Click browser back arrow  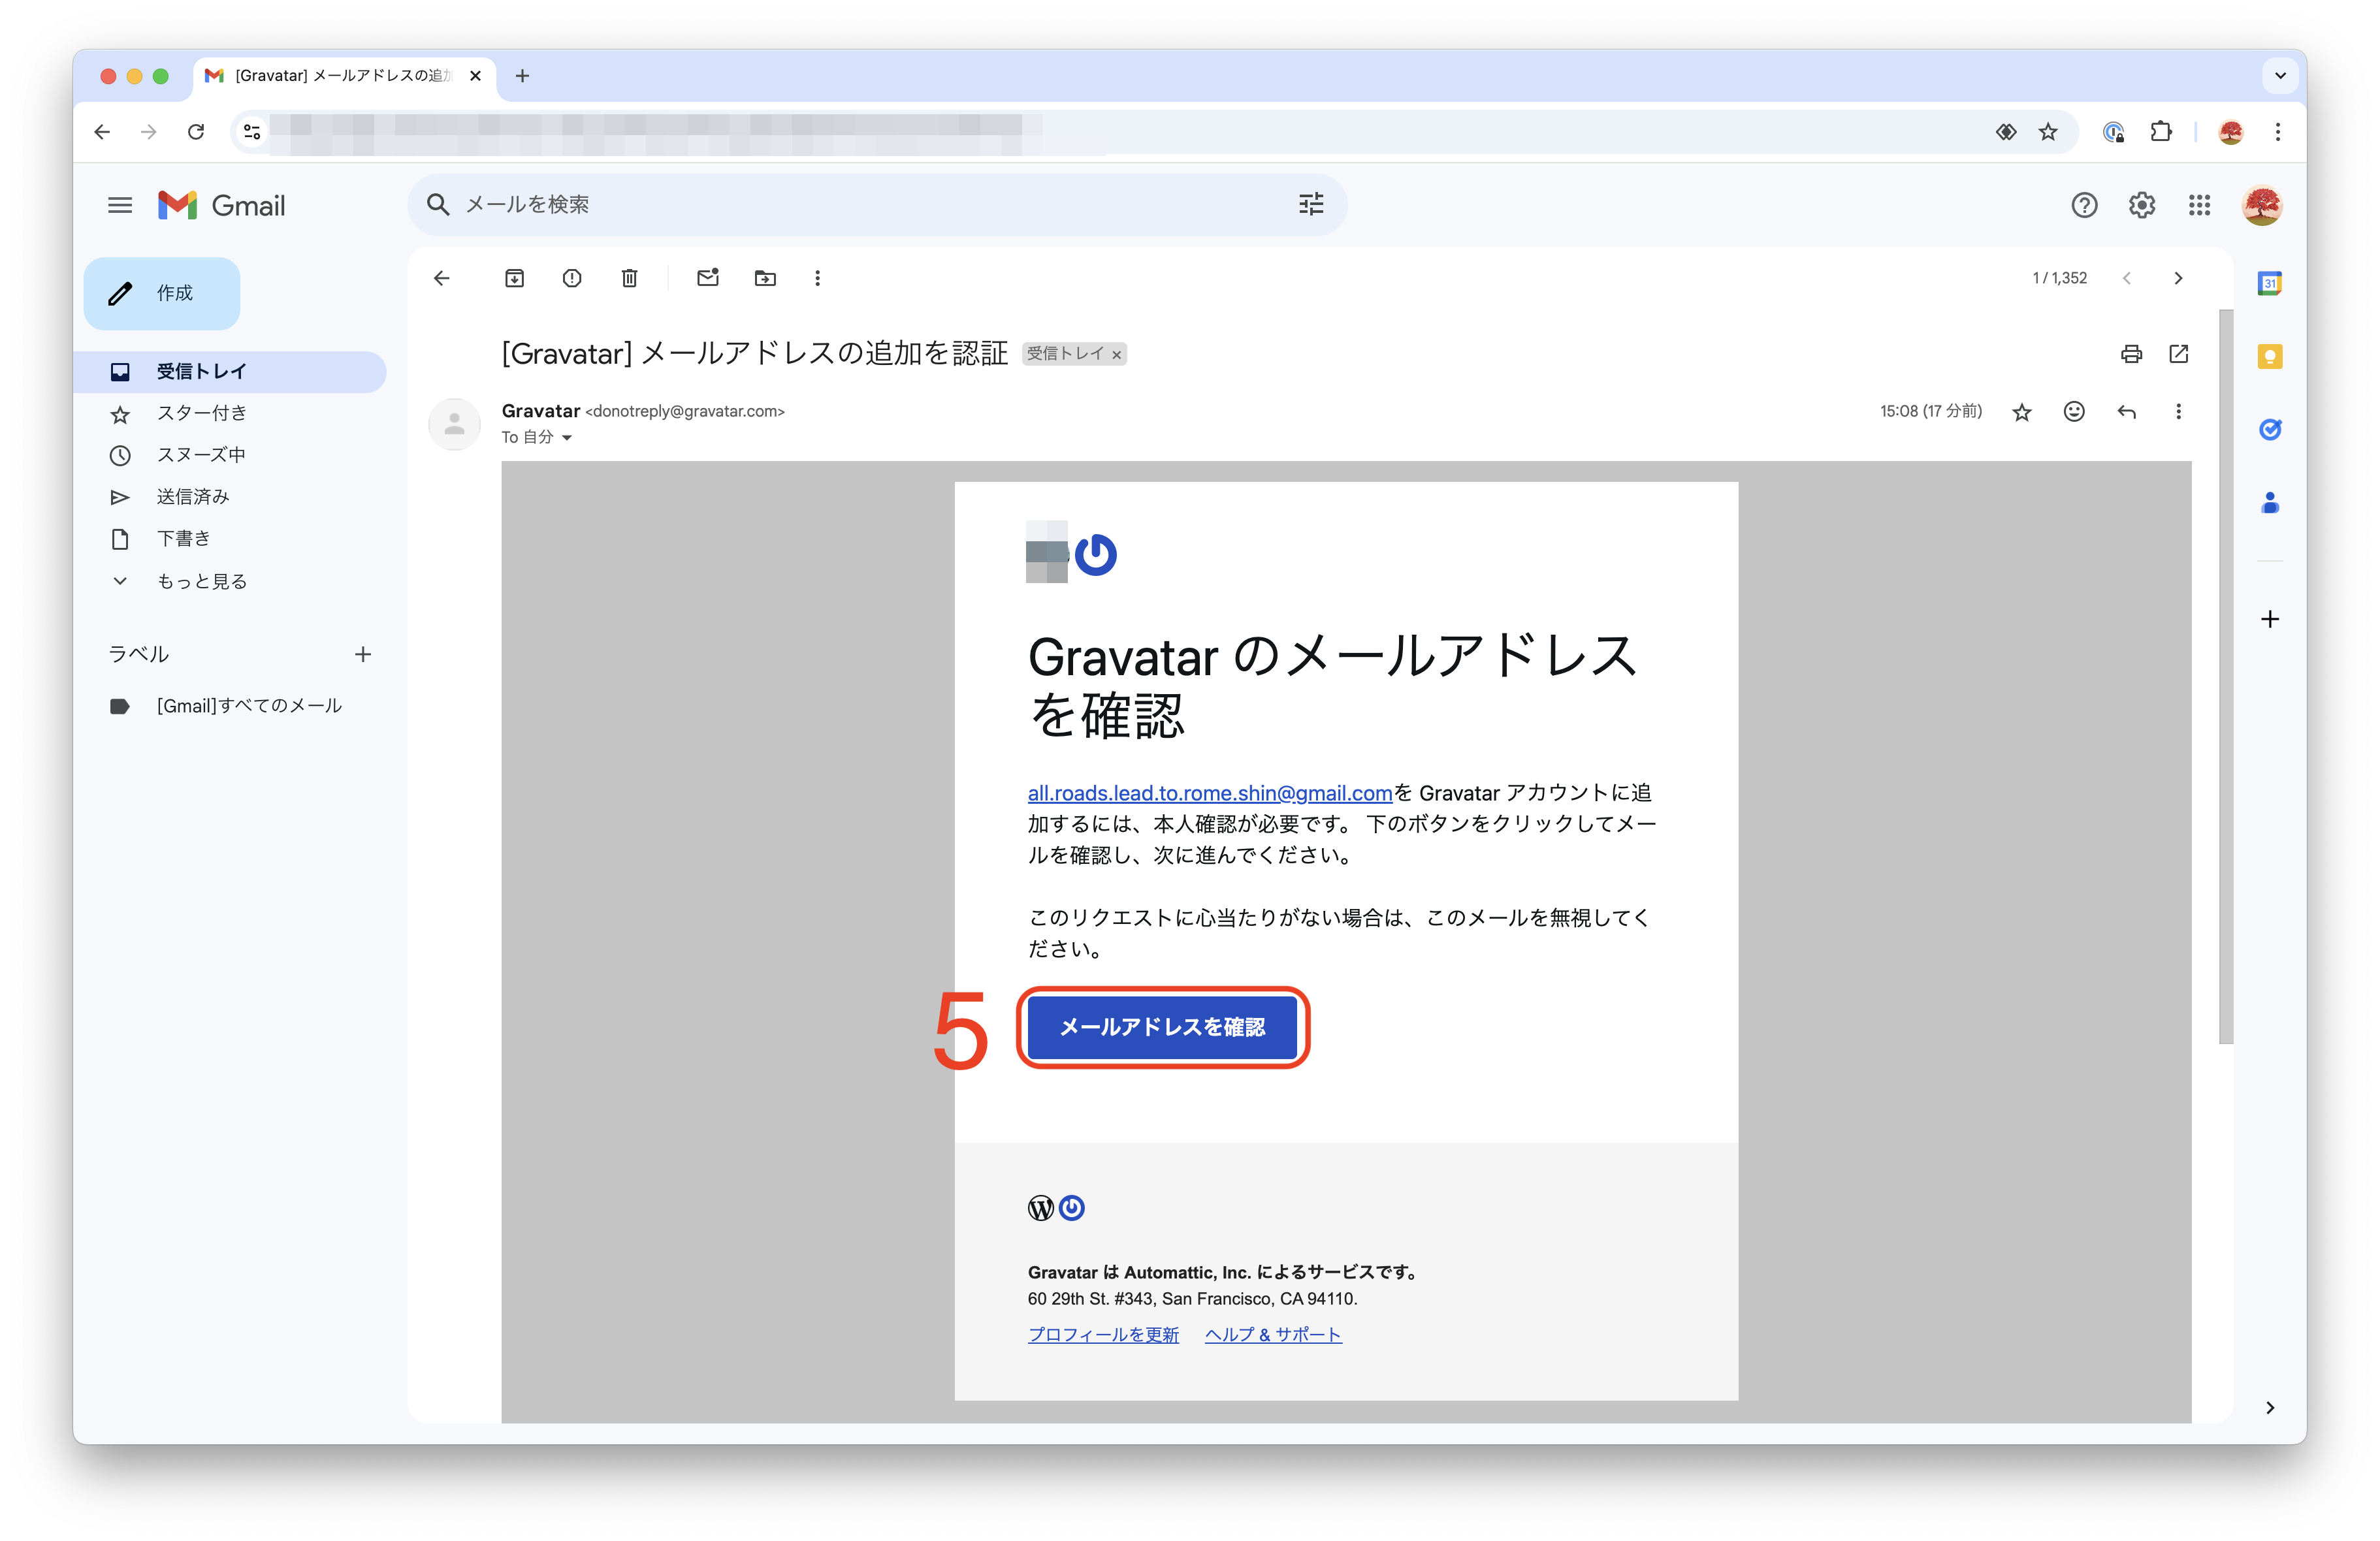102,132
